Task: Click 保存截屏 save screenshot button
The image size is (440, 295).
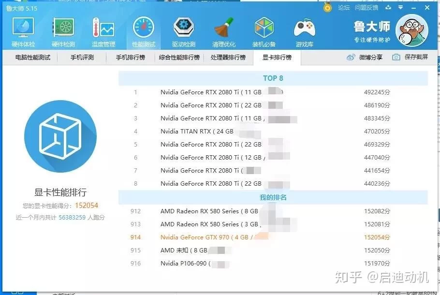Action: (410, 57)
